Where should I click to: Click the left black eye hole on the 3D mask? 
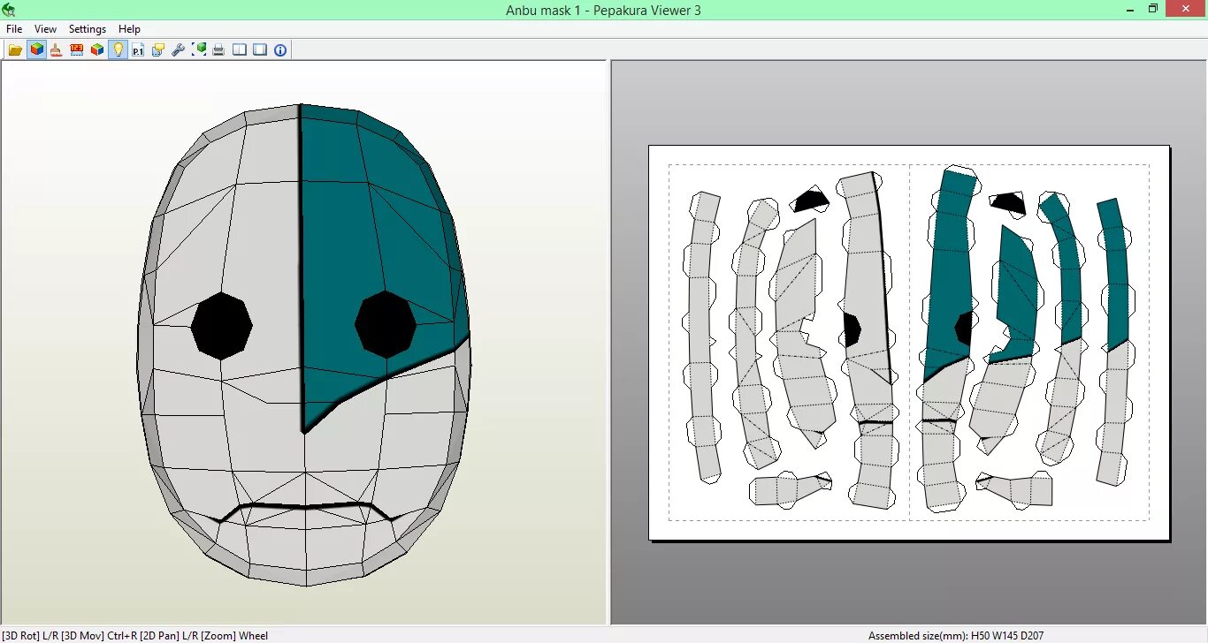[222, 326]
